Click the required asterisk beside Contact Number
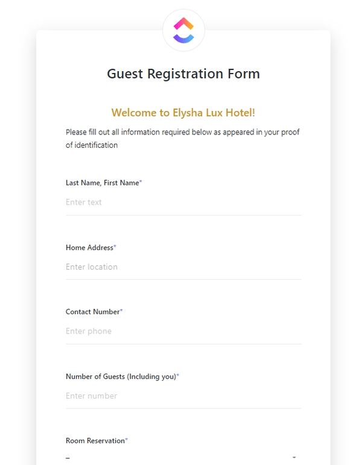 point(121,312)
